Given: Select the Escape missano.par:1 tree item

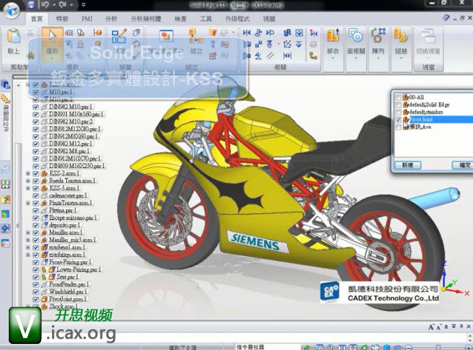Looking at the screenshot, I should 73,218.
